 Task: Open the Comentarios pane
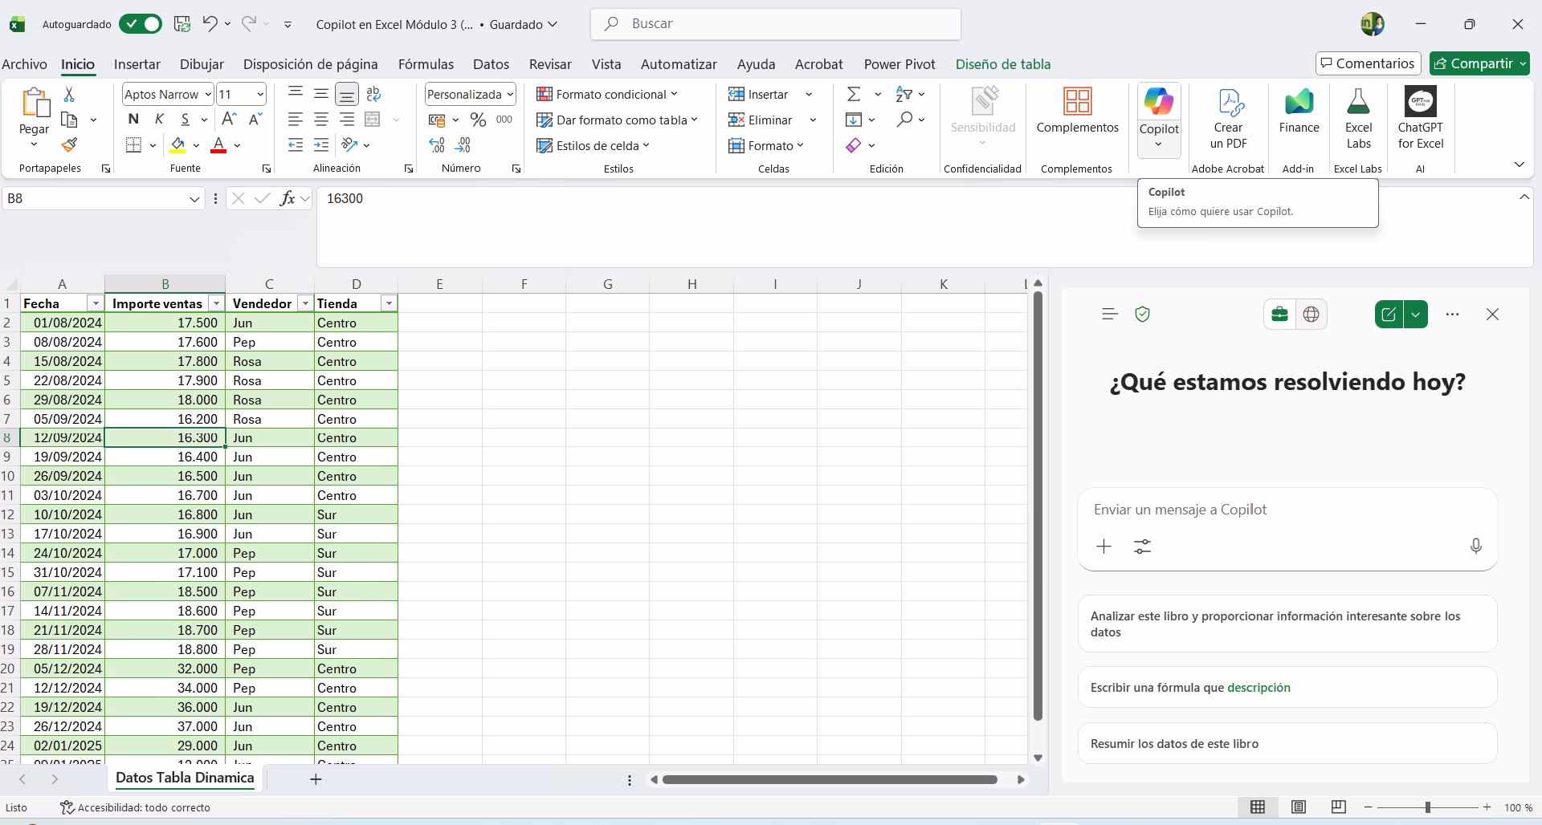[1369, 63]
